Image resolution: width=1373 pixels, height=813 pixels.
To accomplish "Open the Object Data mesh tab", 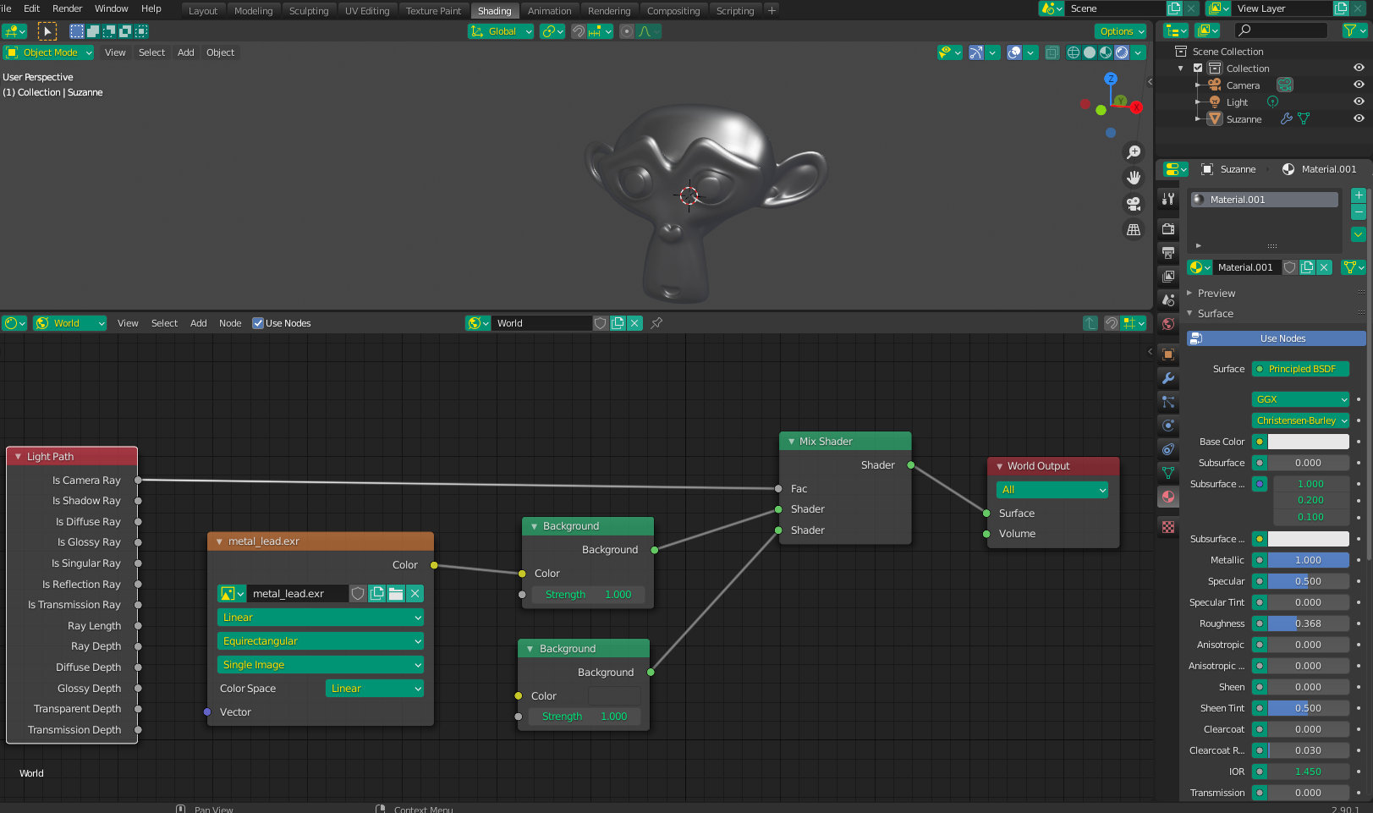I will pos(1168,473).
